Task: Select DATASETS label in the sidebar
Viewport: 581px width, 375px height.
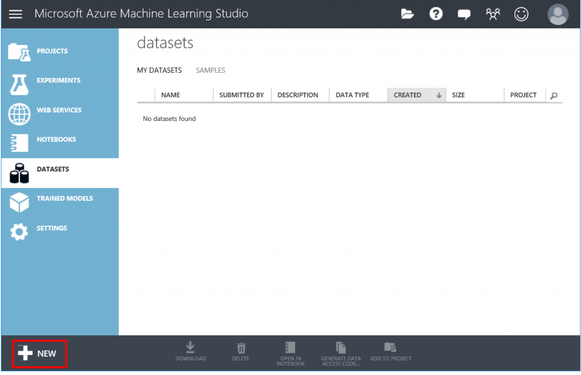Action: (53, 169)
